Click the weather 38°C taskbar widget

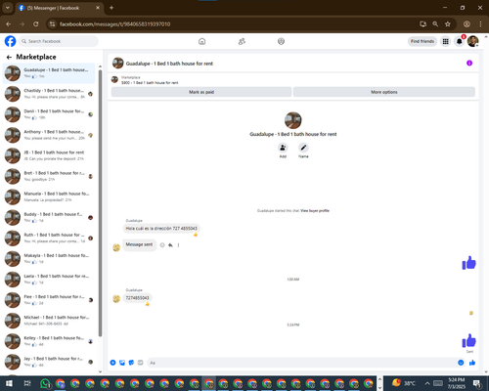pos(404,383)
